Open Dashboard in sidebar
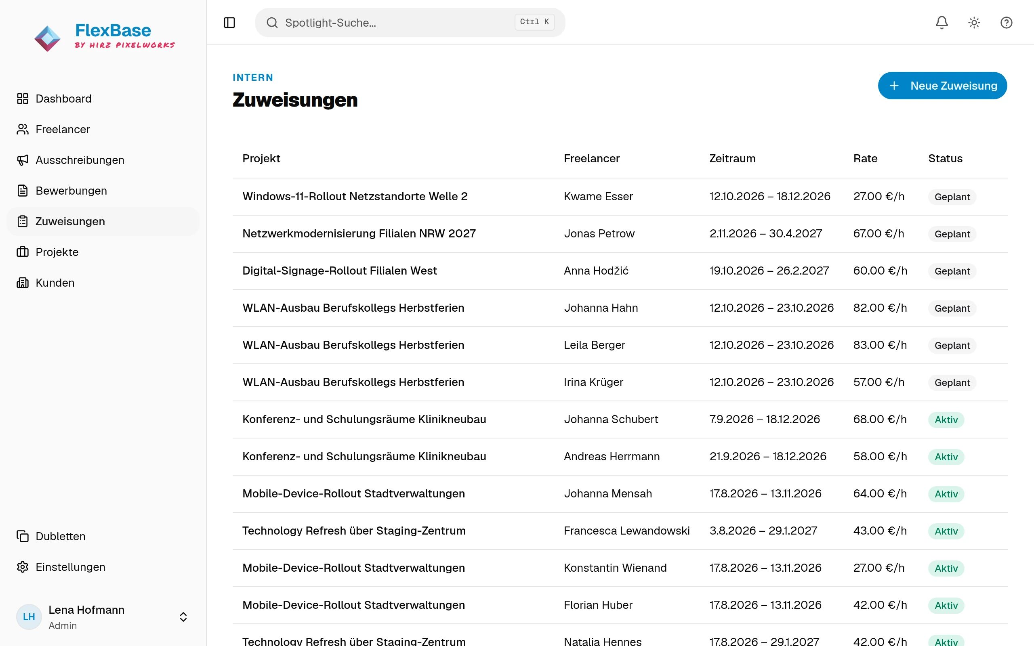Viewport: 1034px width, 646px height. pyautogui.click(x=103, y=99)
